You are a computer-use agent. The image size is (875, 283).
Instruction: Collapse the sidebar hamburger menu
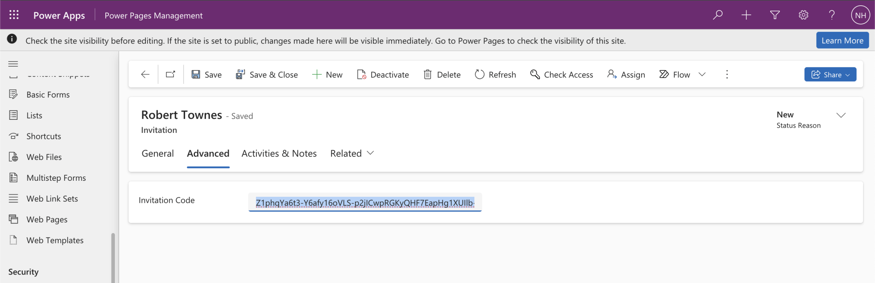pyautogui.click(x=13, y=64)
